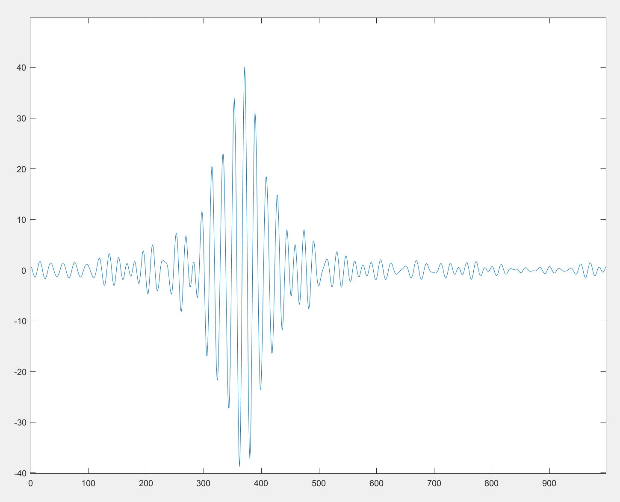Click the y-axis label 30

(x=21, y=118)
